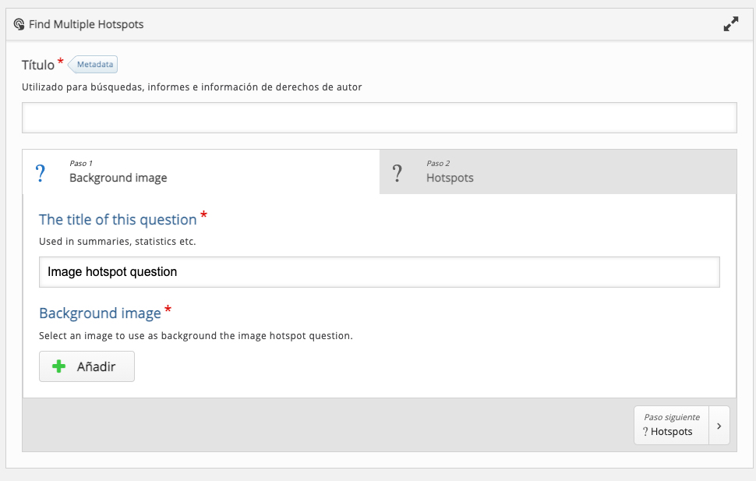
Task: Click the fullscreen expand arrows icon
Action: tap(731, 24)
